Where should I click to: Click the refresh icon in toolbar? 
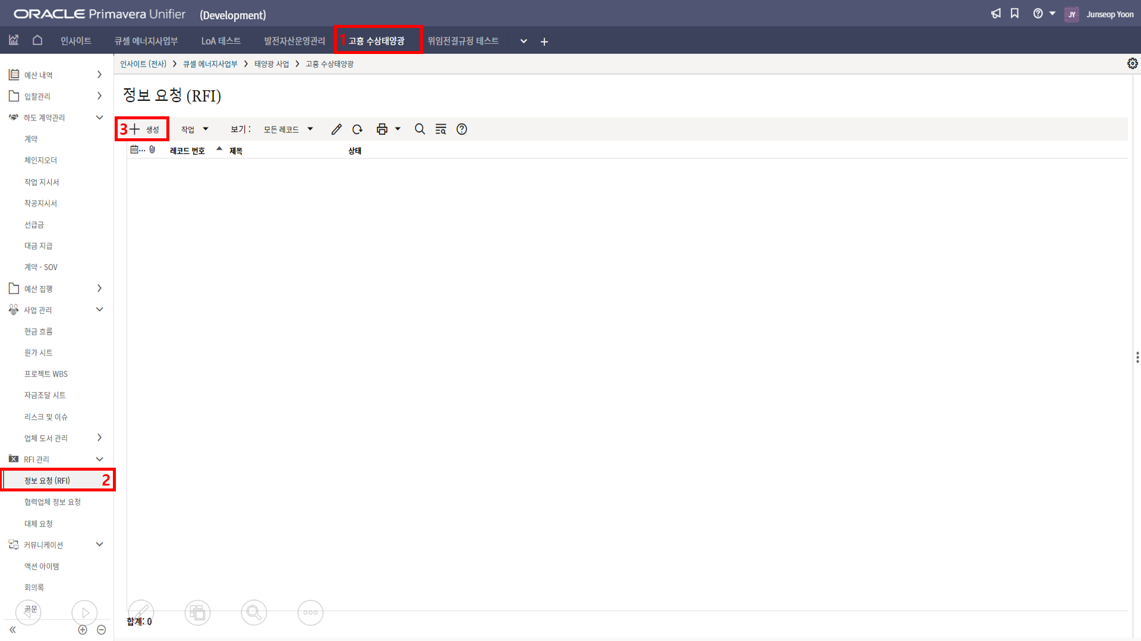(x=357, y=129)
